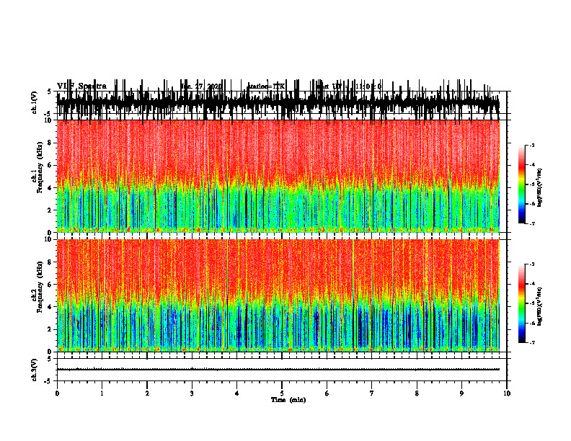Viewport: 571px width, 441px height.
Task: Click the "4" kHz tick on ch.2 spectrogram
Action: pos(50,307)
